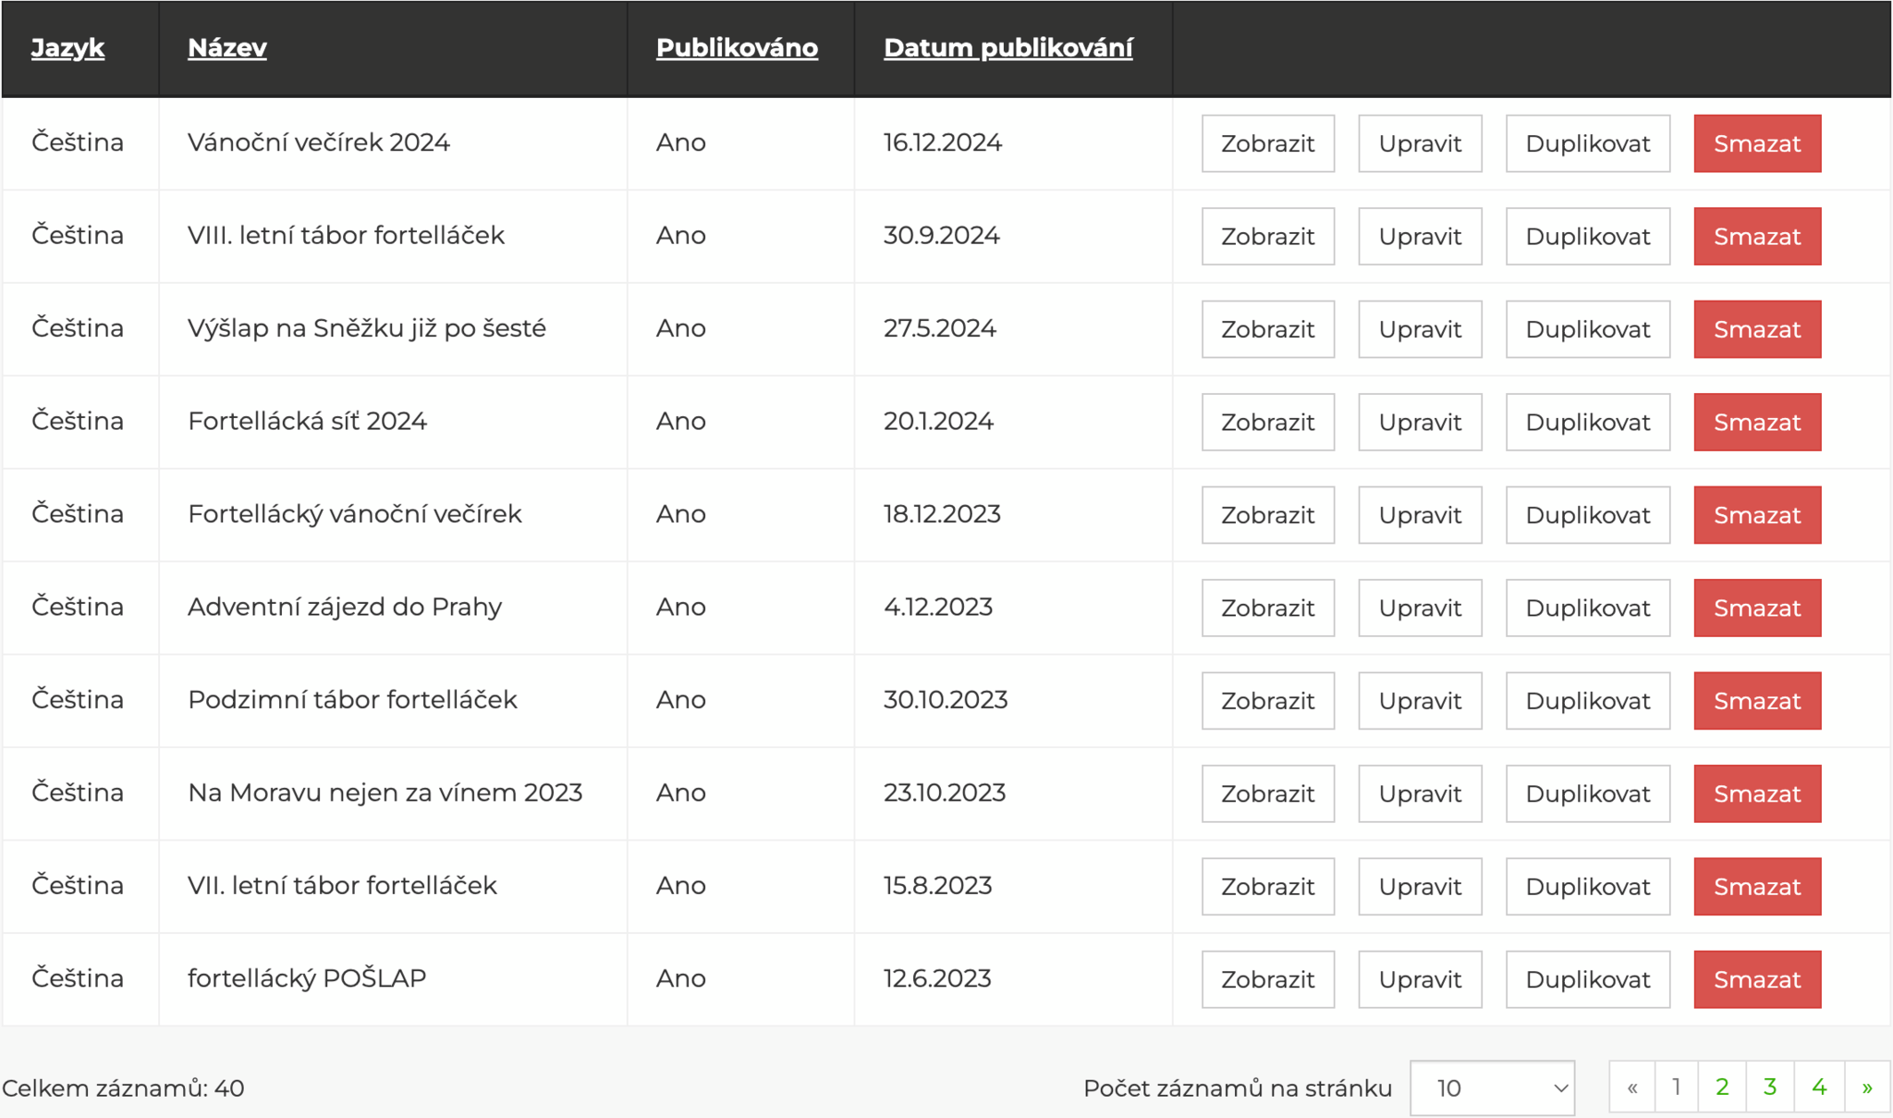Select title Fortellácká síť 2024
This screenshot has height=1118, width=1893.
(307, 421)
